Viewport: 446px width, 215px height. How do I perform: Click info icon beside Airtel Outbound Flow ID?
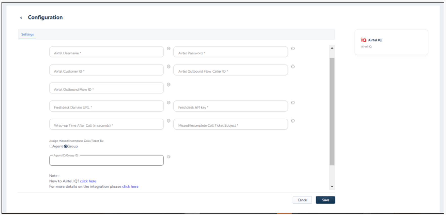click(168, 85)
